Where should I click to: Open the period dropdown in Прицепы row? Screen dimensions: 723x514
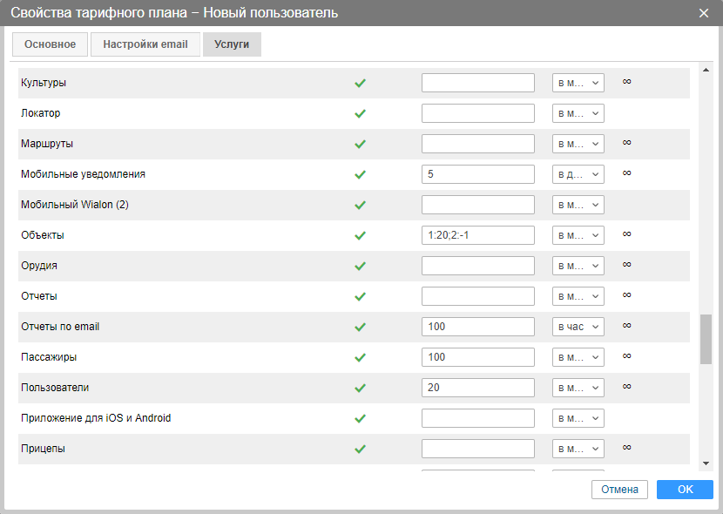(578, 449)
